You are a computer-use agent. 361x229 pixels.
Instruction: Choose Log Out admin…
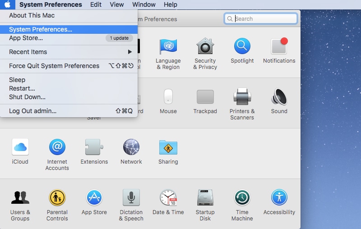(69, 111)
